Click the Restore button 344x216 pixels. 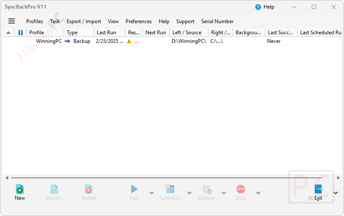(x=206, y=192)
